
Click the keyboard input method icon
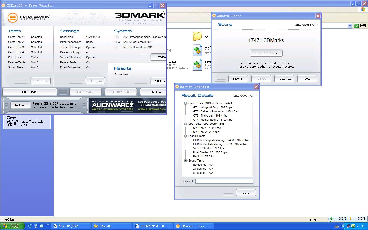(x=337, y=226)
